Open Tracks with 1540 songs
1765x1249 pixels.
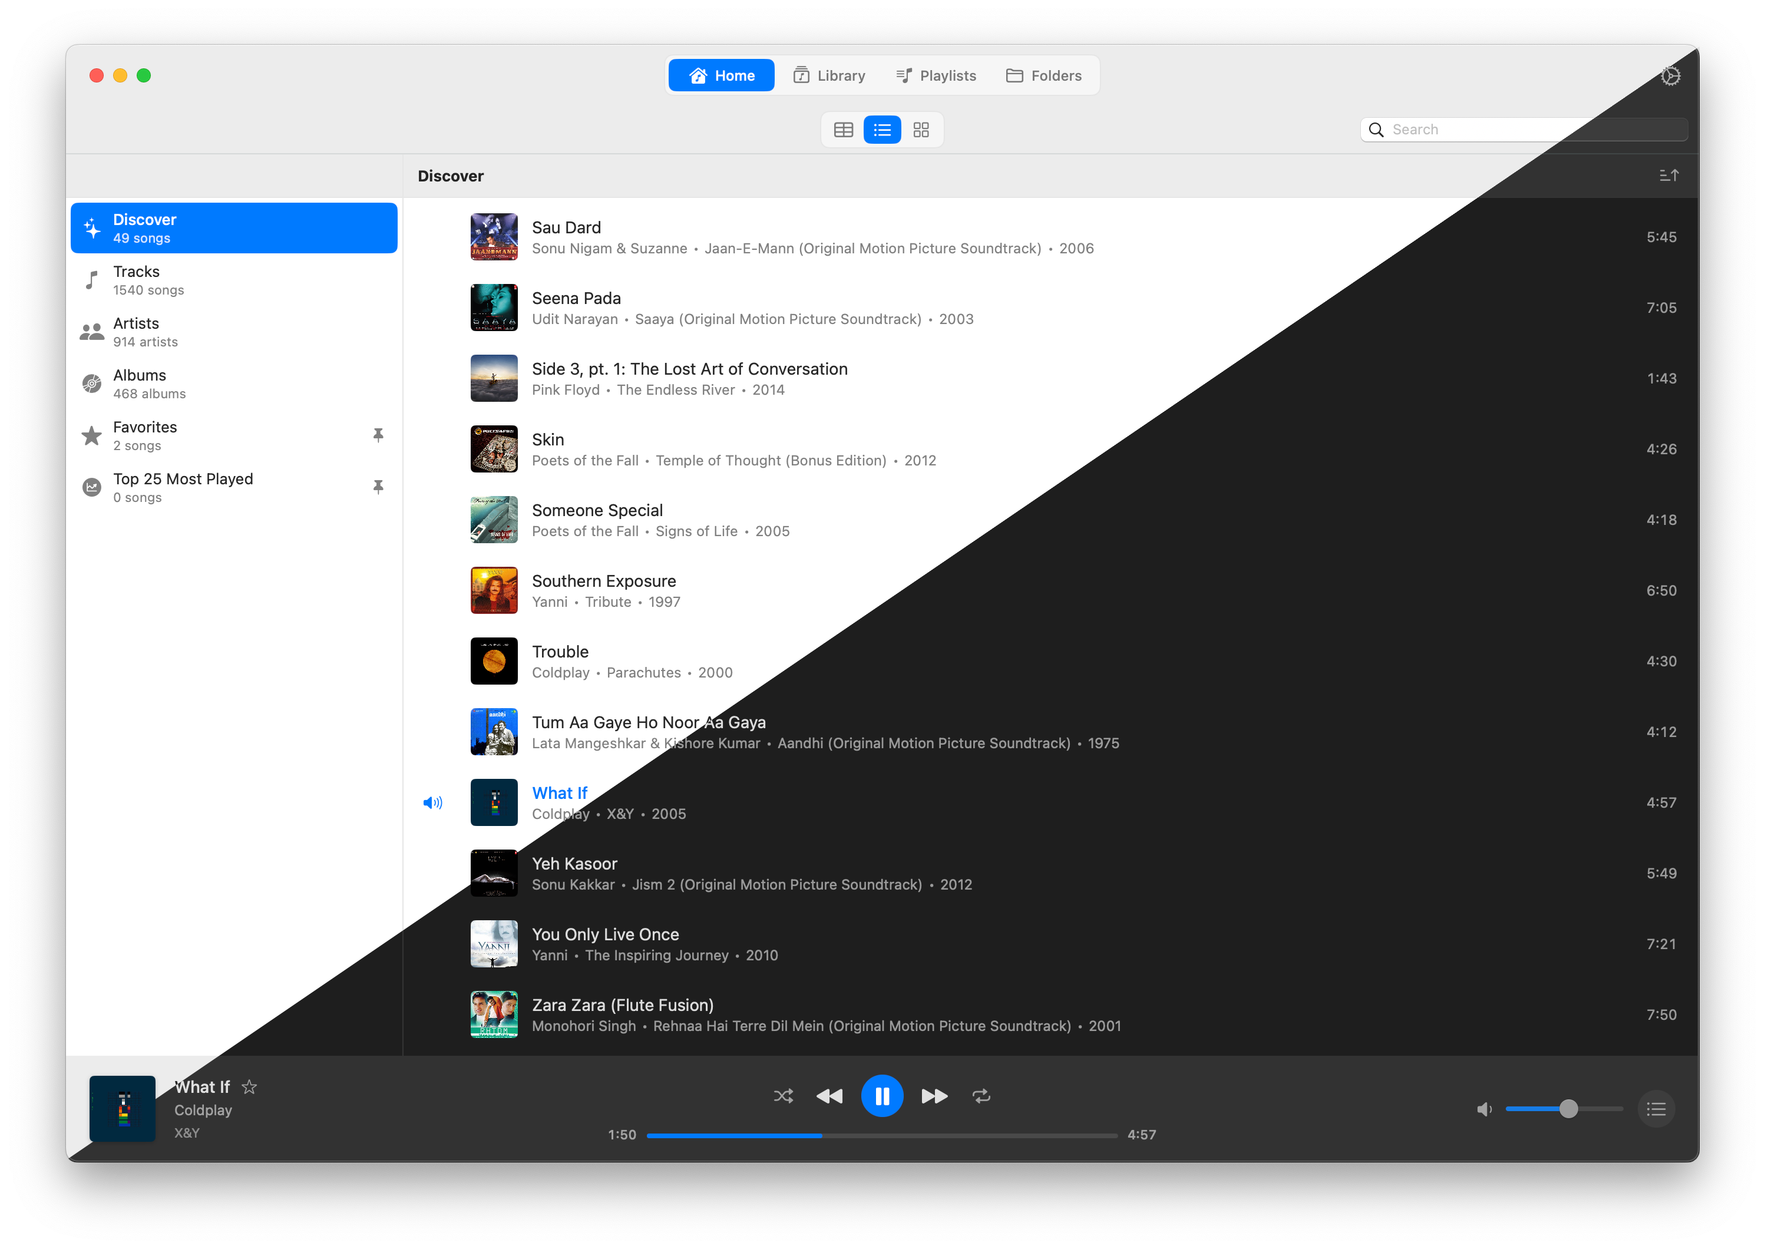point(234,280)
